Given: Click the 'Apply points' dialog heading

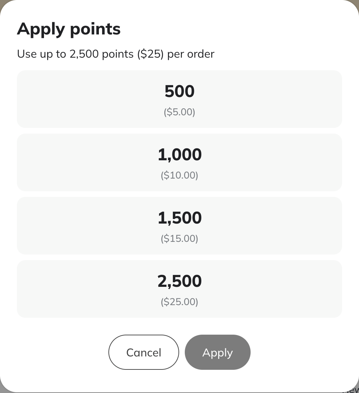Looking at the screenshot, I should click(69, 29).
